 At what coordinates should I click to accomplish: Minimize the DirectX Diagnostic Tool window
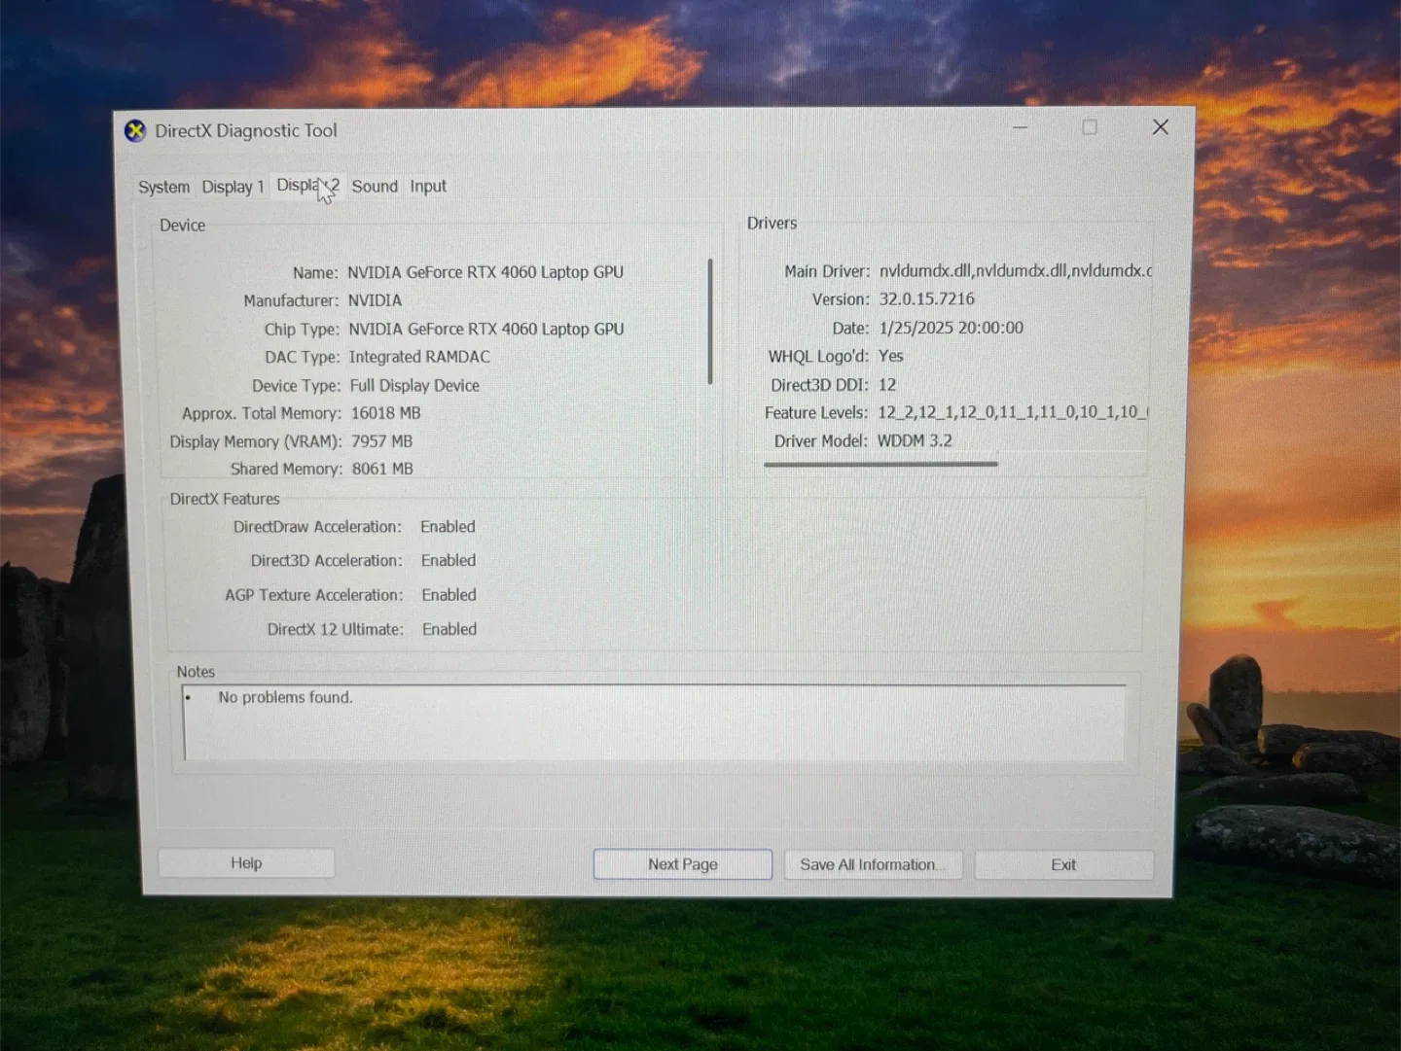(x=1020, y=127)
